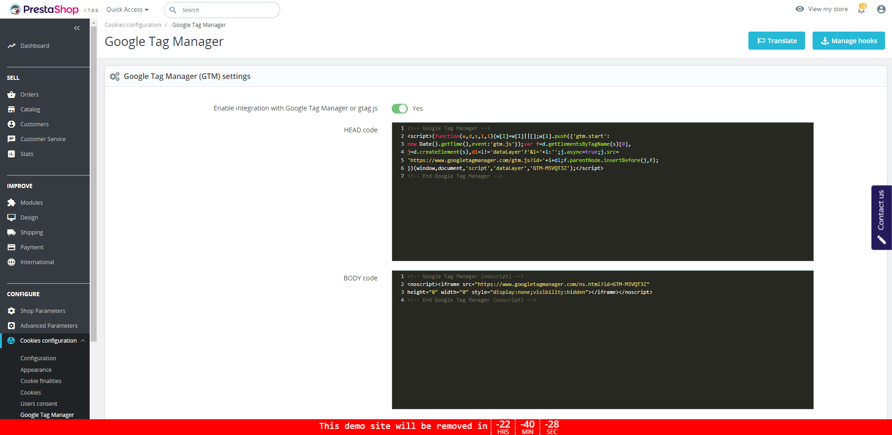Click the Customers menu label
Viewport: 892px width, 435px height.
tap(34, 124)
